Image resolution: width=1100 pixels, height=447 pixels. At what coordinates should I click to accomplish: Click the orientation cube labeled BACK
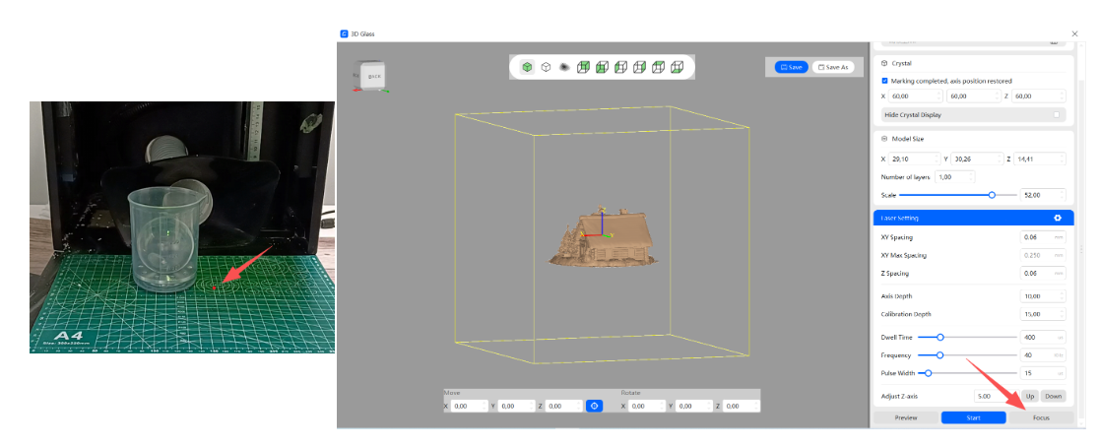[374, 76]
